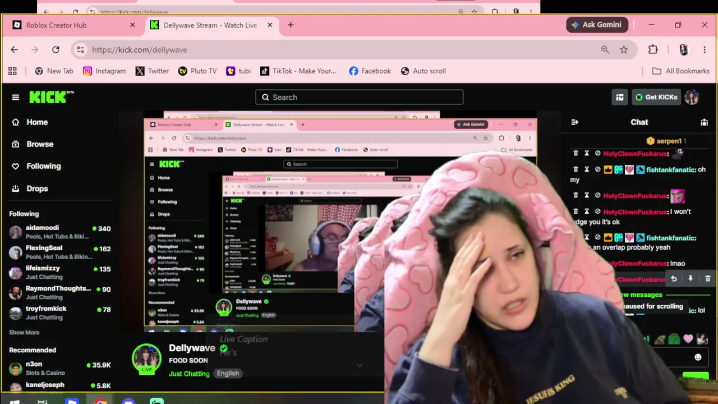
Task: Click the English language tag
Action: pos(228,373)
